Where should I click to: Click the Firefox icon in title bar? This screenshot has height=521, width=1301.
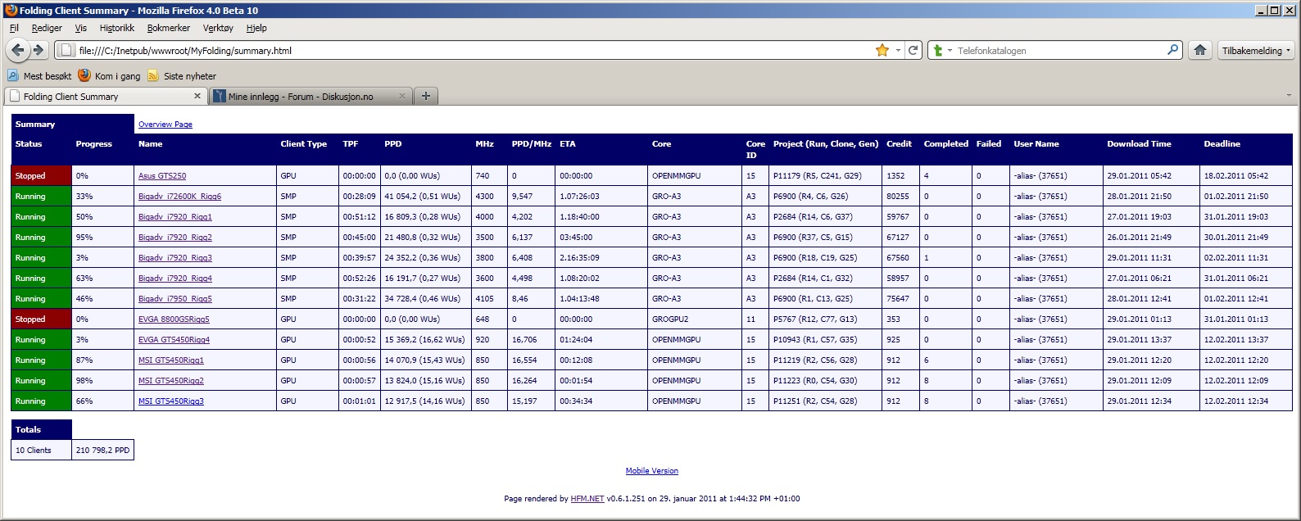[x=11, y=10]
